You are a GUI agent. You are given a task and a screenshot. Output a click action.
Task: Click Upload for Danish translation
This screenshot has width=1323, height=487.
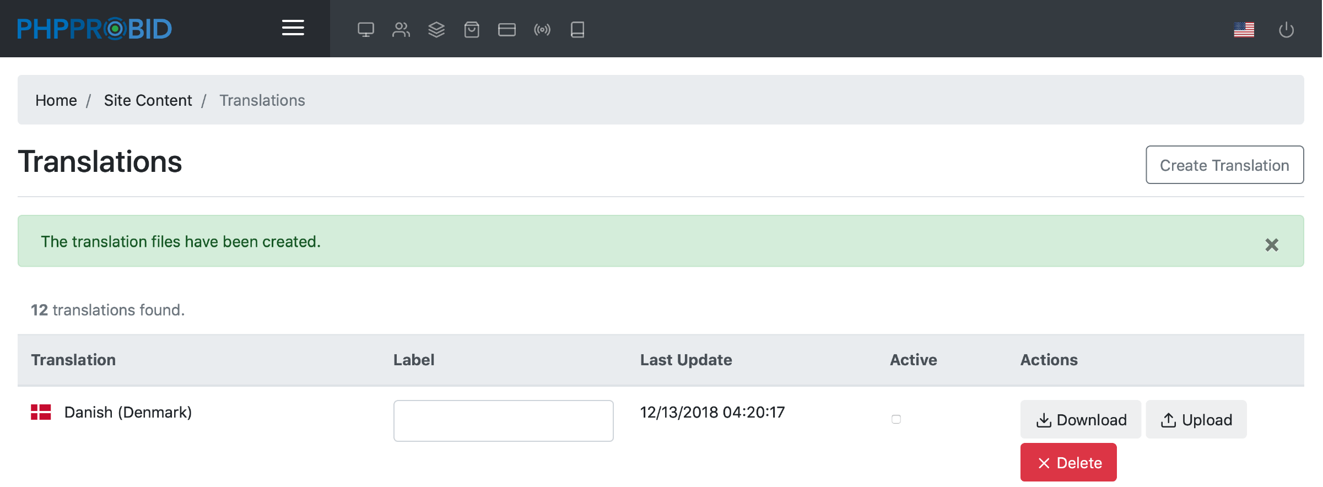pos(1196,420)
